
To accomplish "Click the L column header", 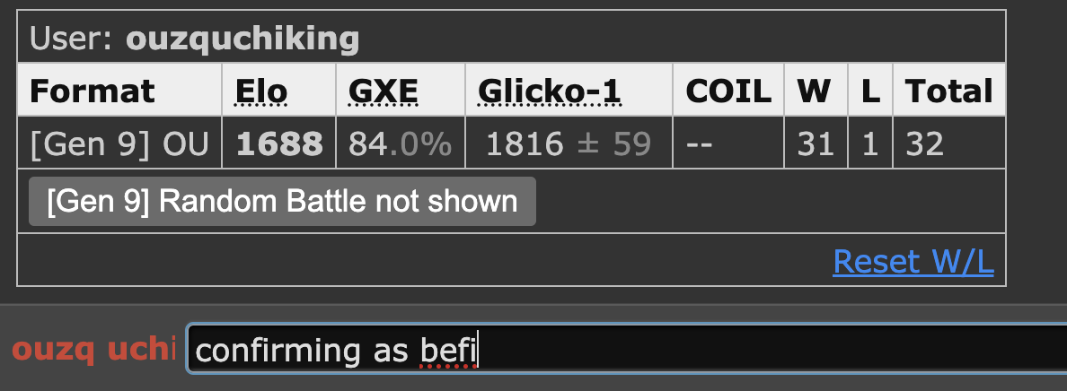I will click(x=869, y=91).
